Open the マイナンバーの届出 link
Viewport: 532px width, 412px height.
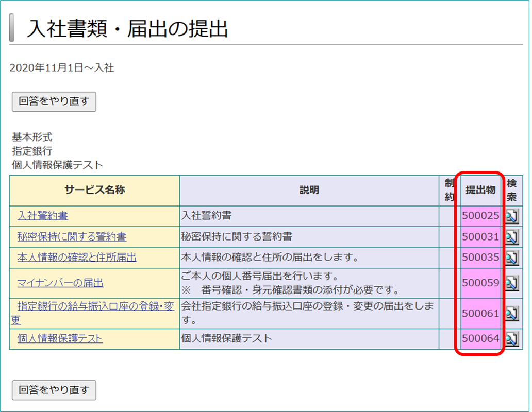point(60,283)
